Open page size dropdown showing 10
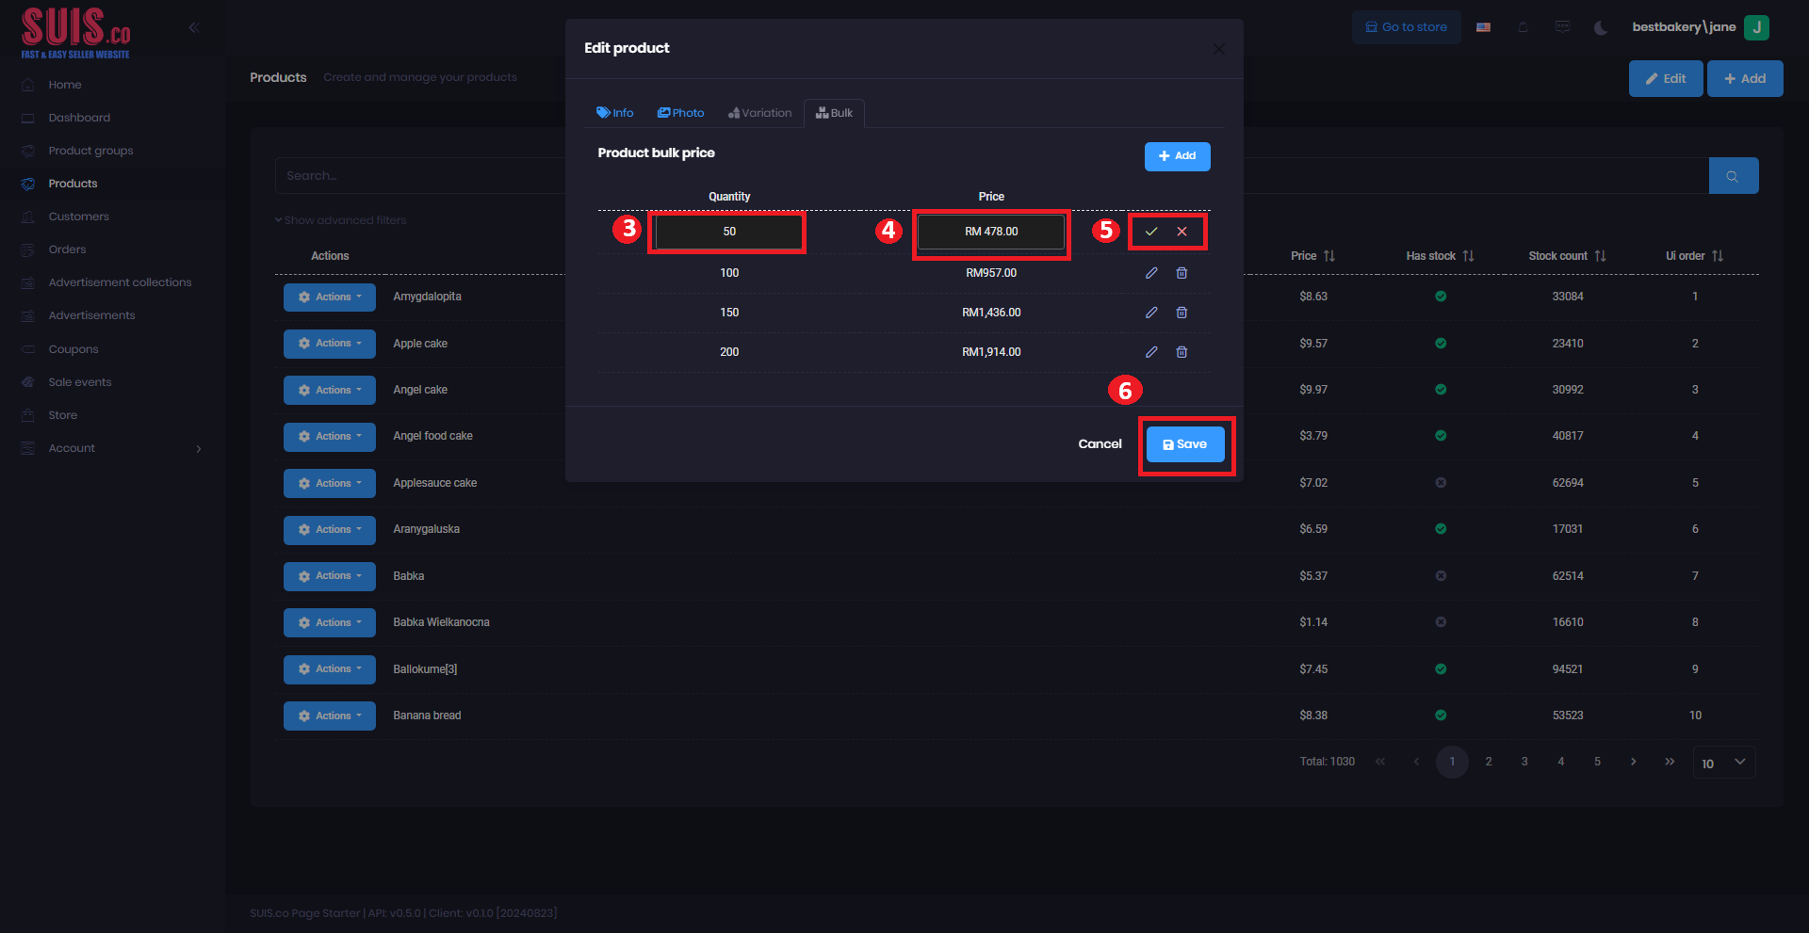 [1723, 763]
